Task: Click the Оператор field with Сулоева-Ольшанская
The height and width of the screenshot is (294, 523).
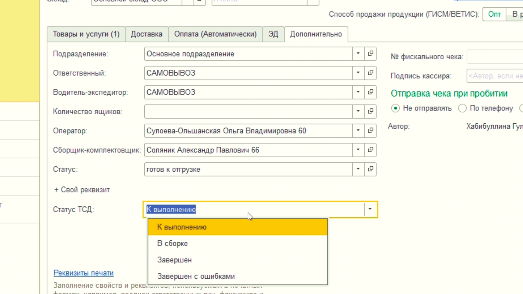Action: [x=248, y=131]
